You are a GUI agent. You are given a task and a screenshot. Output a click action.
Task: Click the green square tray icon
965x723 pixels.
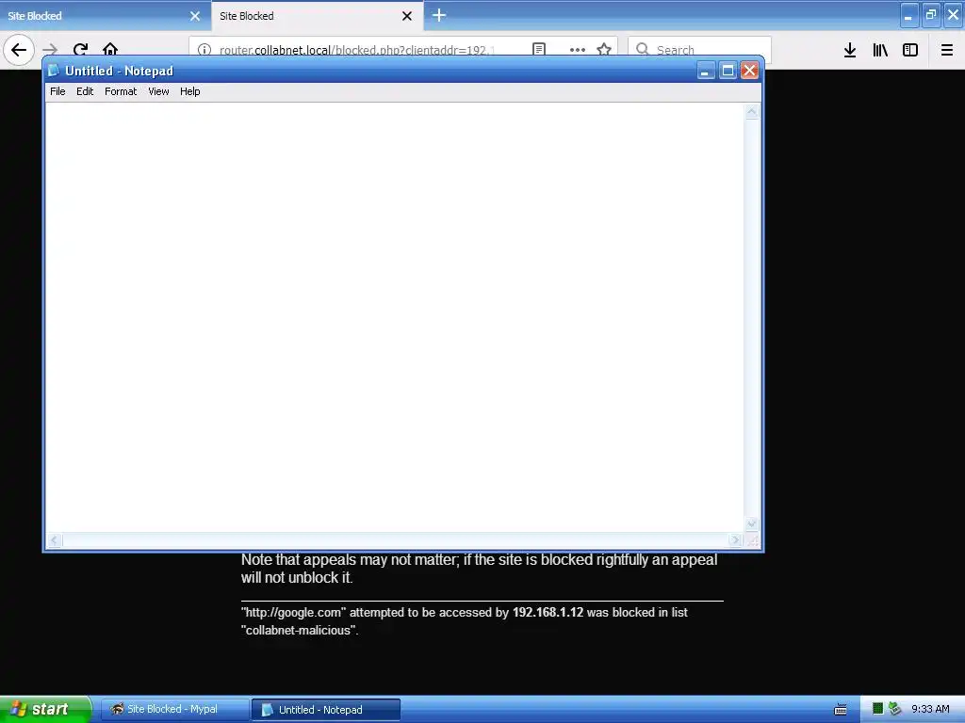[878, 709]
